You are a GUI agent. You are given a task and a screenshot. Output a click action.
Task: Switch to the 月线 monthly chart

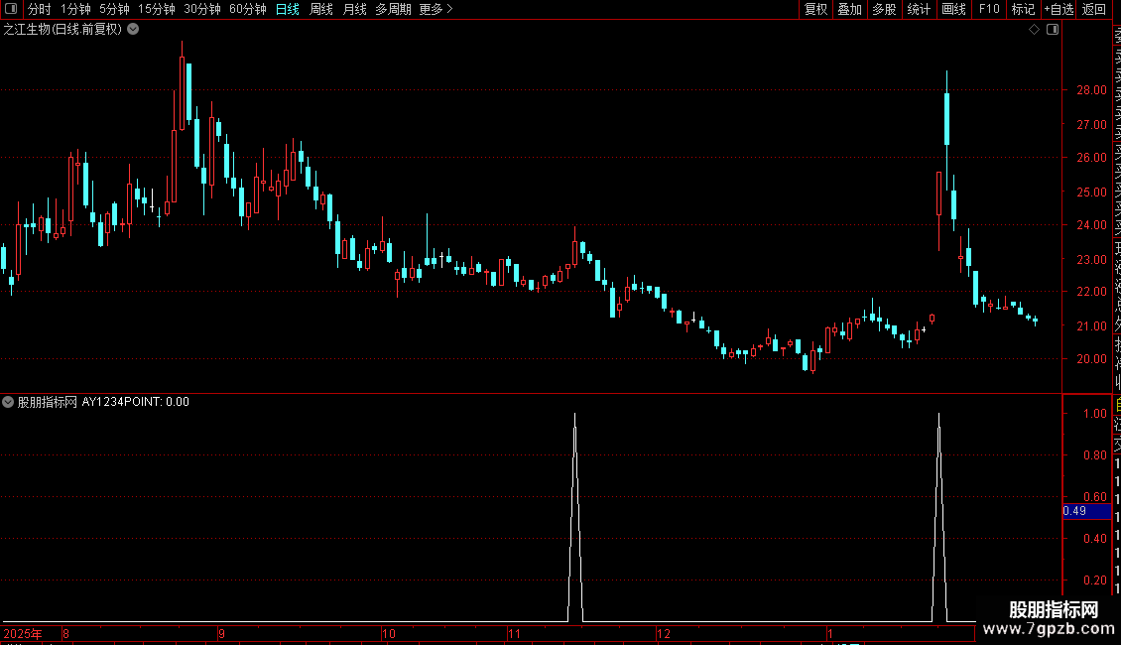tap(354, 9)
